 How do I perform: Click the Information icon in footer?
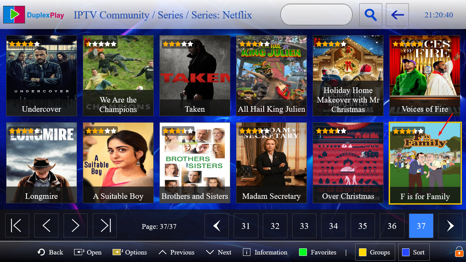(x=246, y=252)
